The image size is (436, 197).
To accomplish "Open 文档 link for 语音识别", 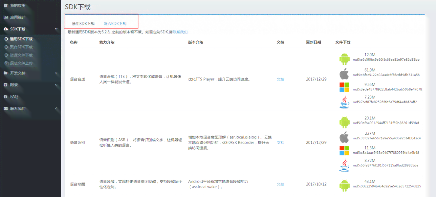I will [x=280, y=143].
